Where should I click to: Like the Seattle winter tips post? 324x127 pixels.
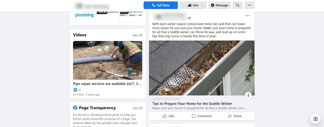[168, 116]
